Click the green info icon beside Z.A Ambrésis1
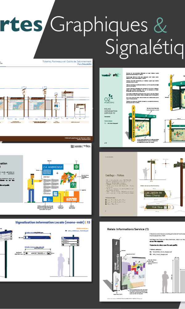 pos(76,167)
